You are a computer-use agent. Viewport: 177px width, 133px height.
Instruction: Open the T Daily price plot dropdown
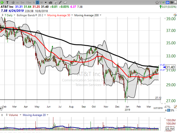(x=14, y=15)
